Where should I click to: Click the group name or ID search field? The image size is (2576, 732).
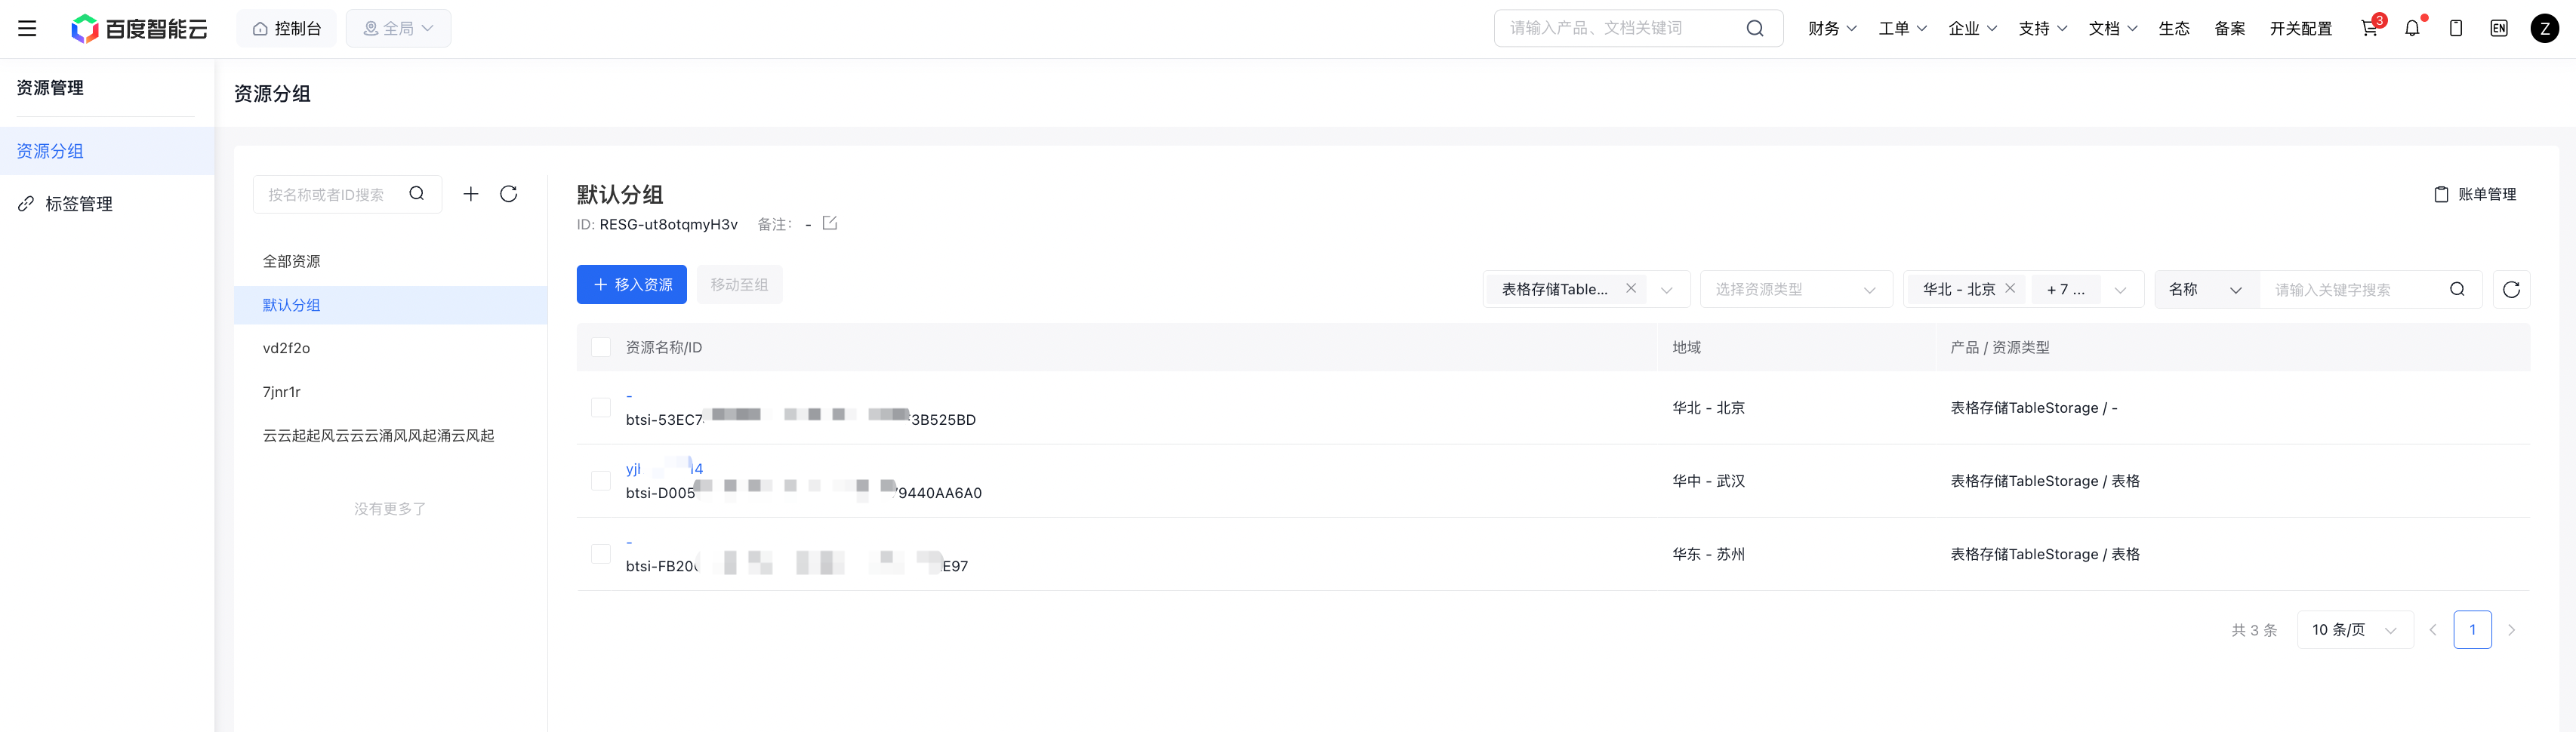tap(330, 195)
